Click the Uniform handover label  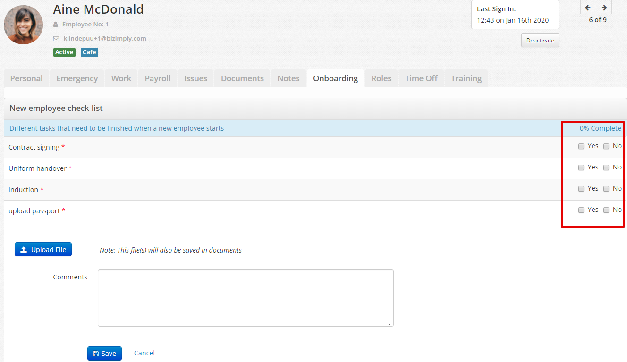(x=38, y=168)
